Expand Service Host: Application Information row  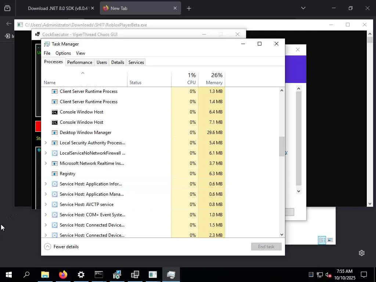pyautogui.click(x=46, y=184)
